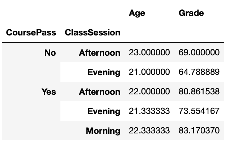Click Age value 21.000000
The image size is (225, 141).
(149, 72)
